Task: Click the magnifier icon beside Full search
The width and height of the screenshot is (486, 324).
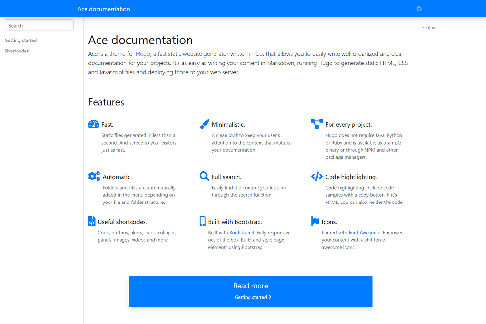Action: (x=204, y=176)
